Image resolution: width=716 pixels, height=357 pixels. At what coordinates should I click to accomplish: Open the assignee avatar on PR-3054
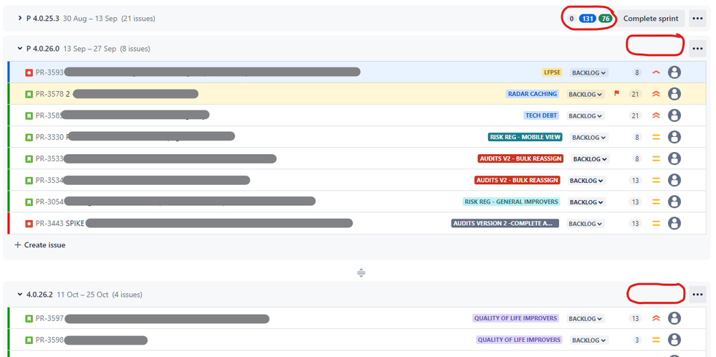(674, 201)
